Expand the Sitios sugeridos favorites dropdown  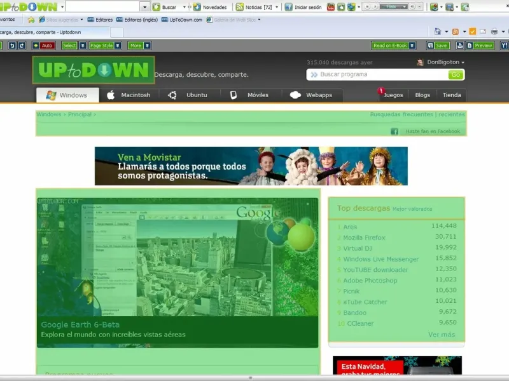81,20
